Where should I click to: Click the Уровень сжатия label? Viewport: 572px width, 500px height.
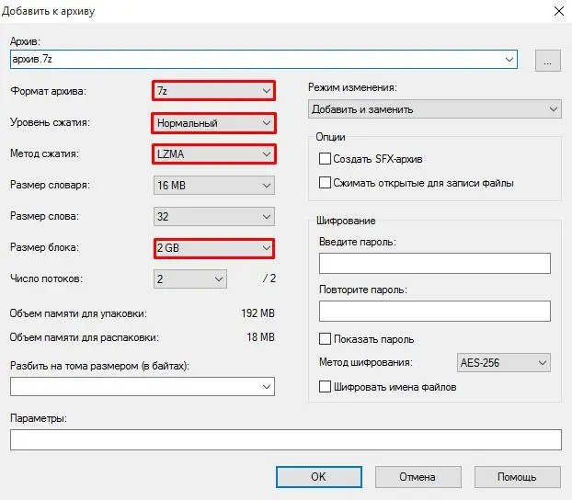tap(50, 122)
